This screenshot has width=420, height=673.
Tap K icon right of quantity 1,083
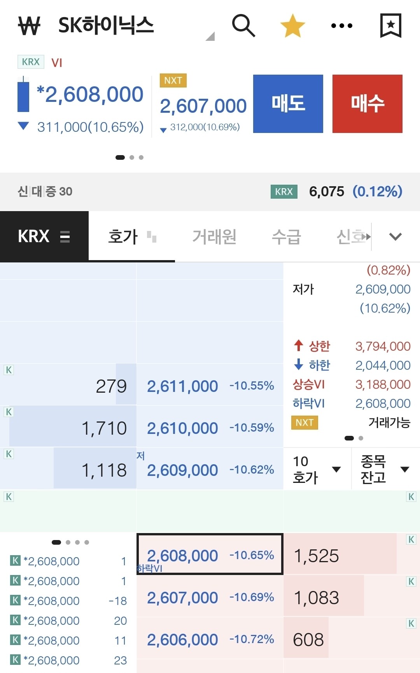pyautogui.click(x=411, y=581)
